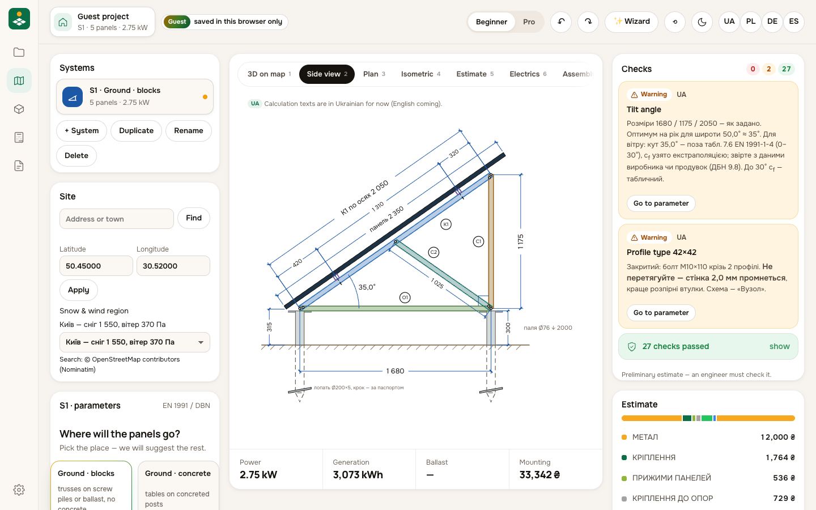The image size is (816, 510).
Task: Go to parameter for Tilt angle warning
Action: click(x=661, y=203)
